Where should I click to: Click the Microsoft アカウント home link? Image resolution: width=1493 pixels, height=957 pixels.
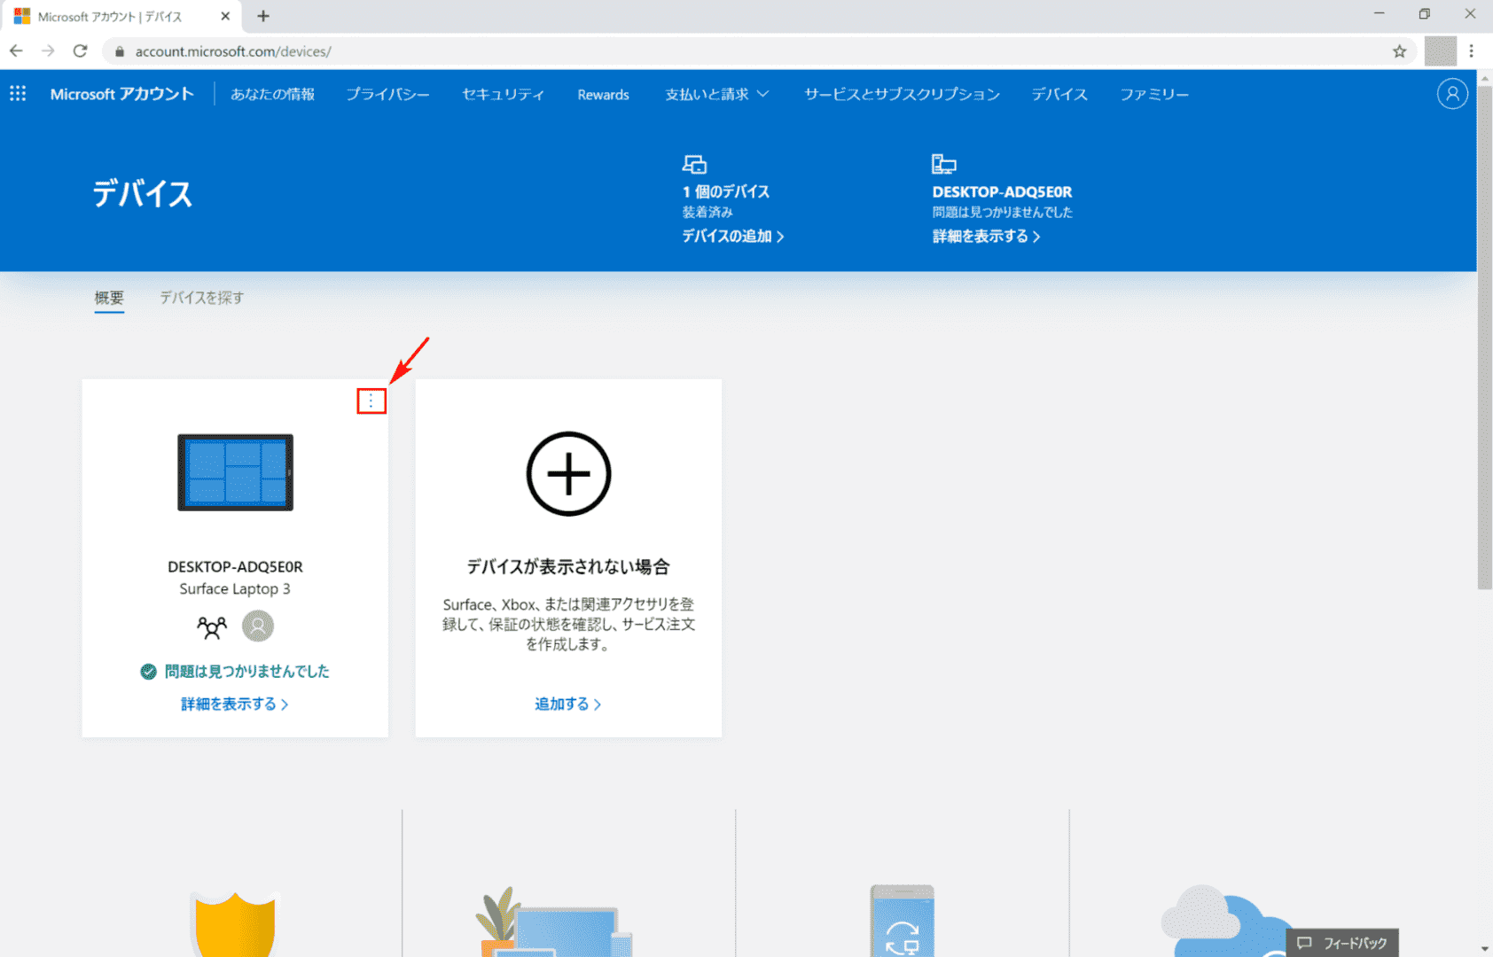(x=121, y=94)
